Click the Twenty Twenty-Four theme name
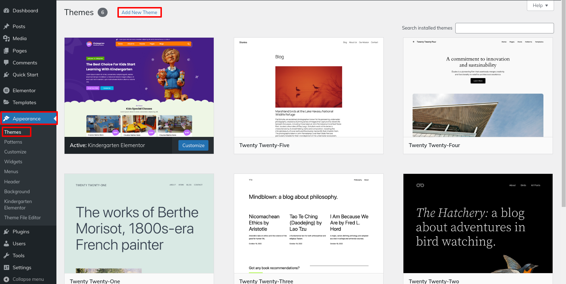The image size is (566, 284). click(x=434, y=145)
